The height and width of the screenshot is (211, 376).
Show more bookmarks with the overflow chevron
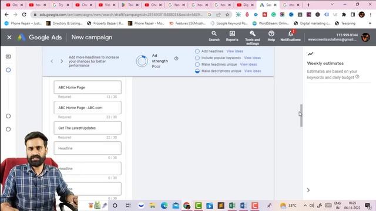pos(370,23)
